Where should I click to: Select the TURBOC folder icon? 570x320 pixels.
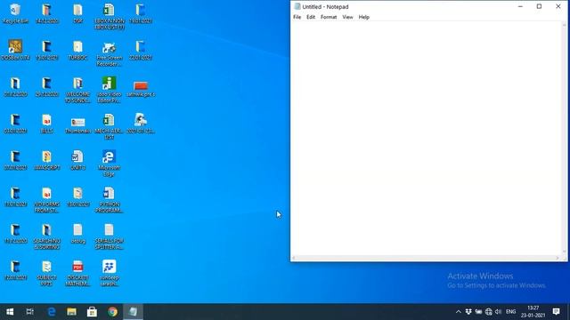[77, 50]
